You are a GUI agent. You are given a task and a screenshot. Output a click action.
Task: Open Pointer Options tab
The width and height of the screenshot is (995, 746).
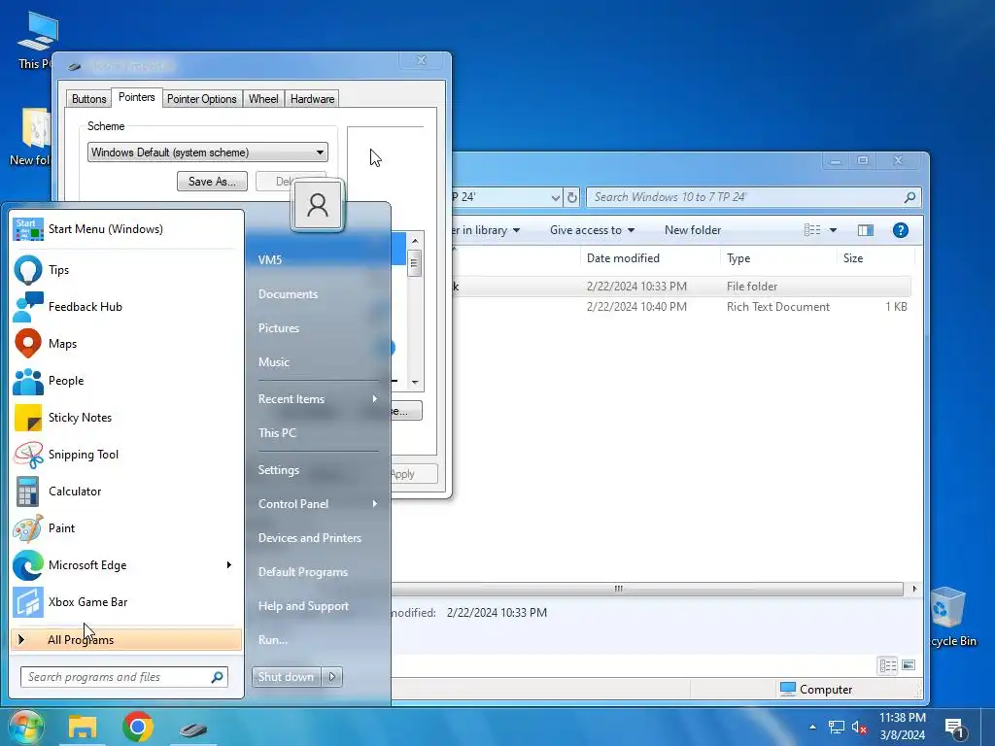[202, 99]
